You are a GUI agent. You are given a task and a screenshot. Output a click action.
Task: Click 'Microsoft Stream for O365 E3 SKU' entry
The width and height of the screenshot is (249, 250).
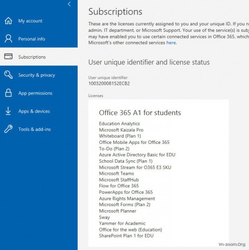point(135,167)
